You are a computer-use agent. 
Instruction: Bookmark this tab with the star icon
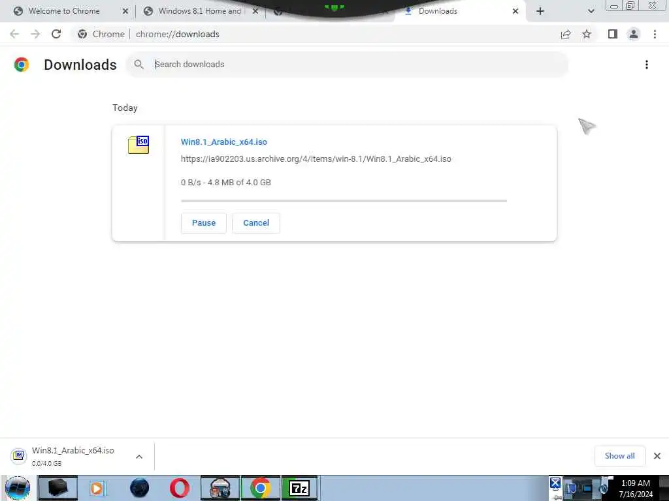(x=587, y=34)
